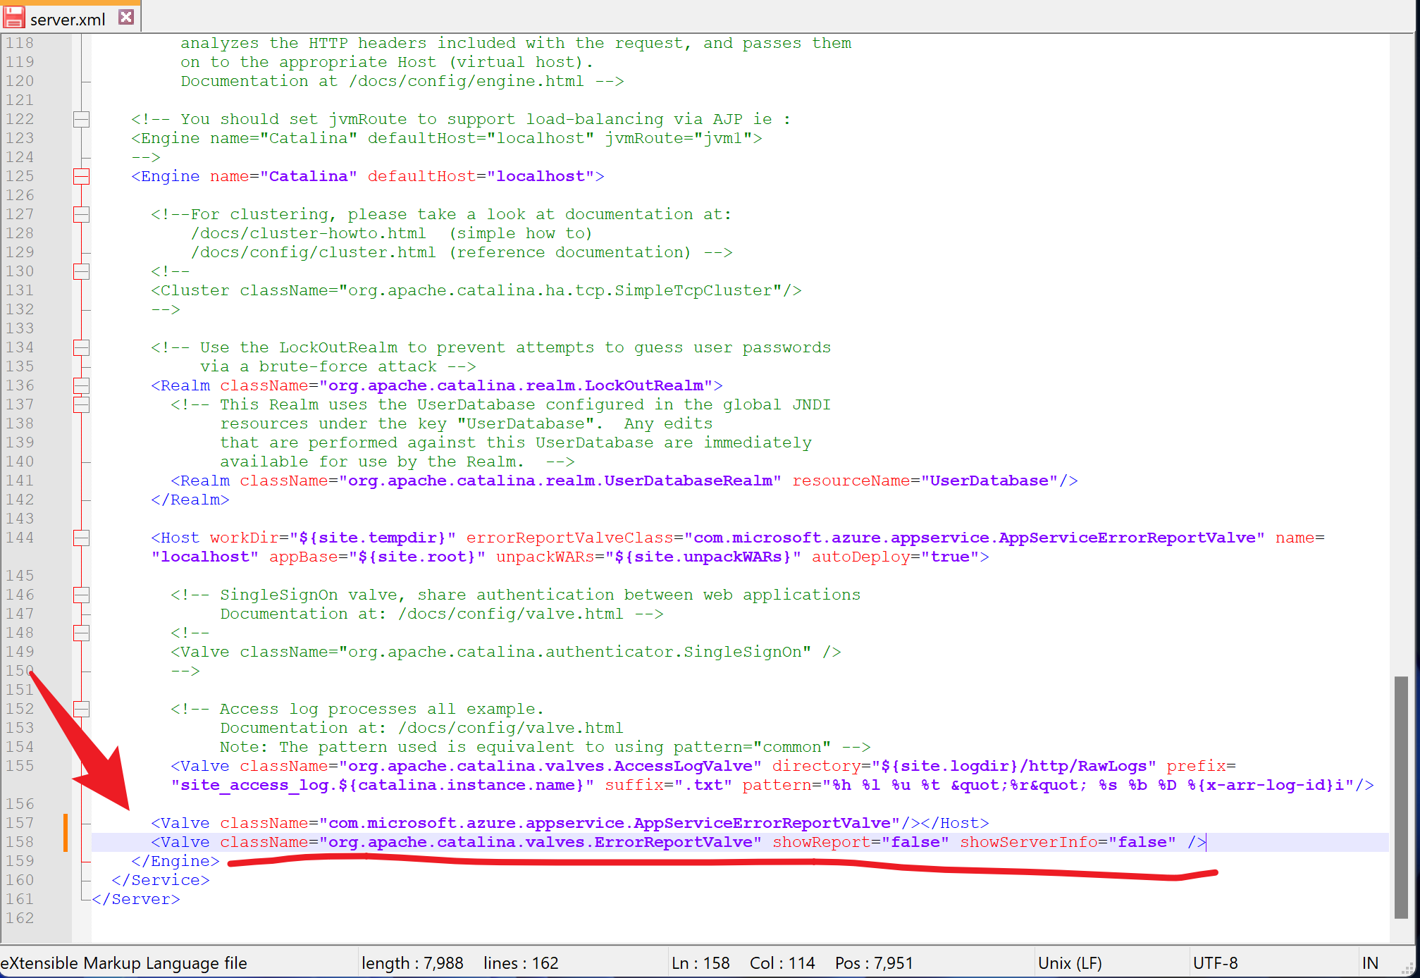The image size is (1420, 978).
Task: Place cursor on the closing Engine tag
Action: tap(175, 861)
